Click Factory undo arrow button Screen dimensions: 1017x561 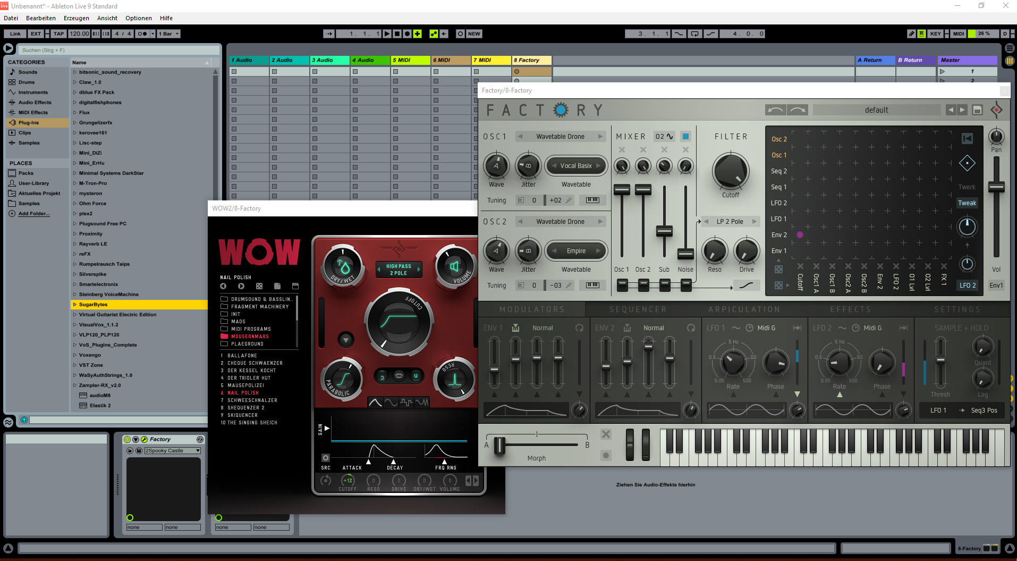point(776,110)
